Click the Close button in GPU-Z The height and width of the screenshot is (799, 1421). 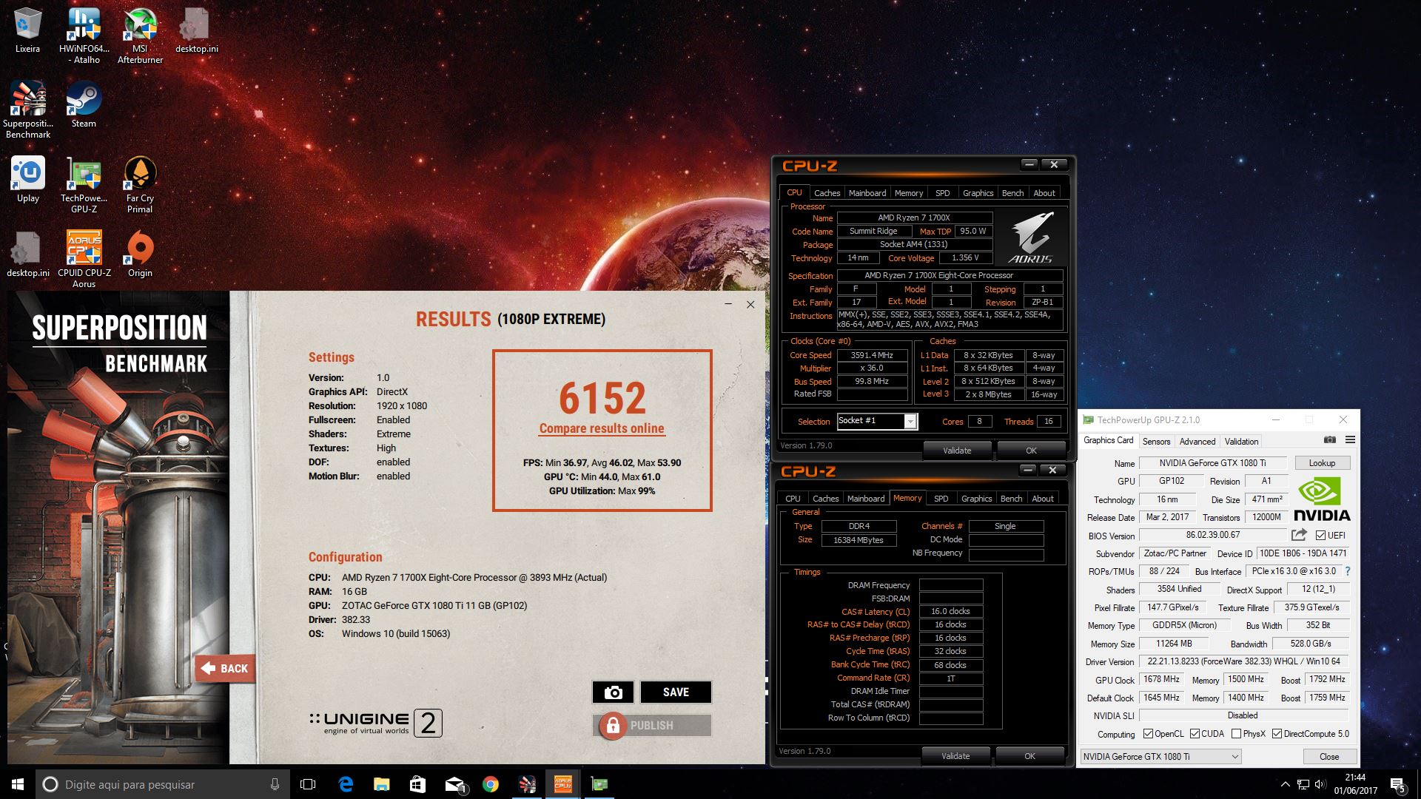coord(1329,756)
